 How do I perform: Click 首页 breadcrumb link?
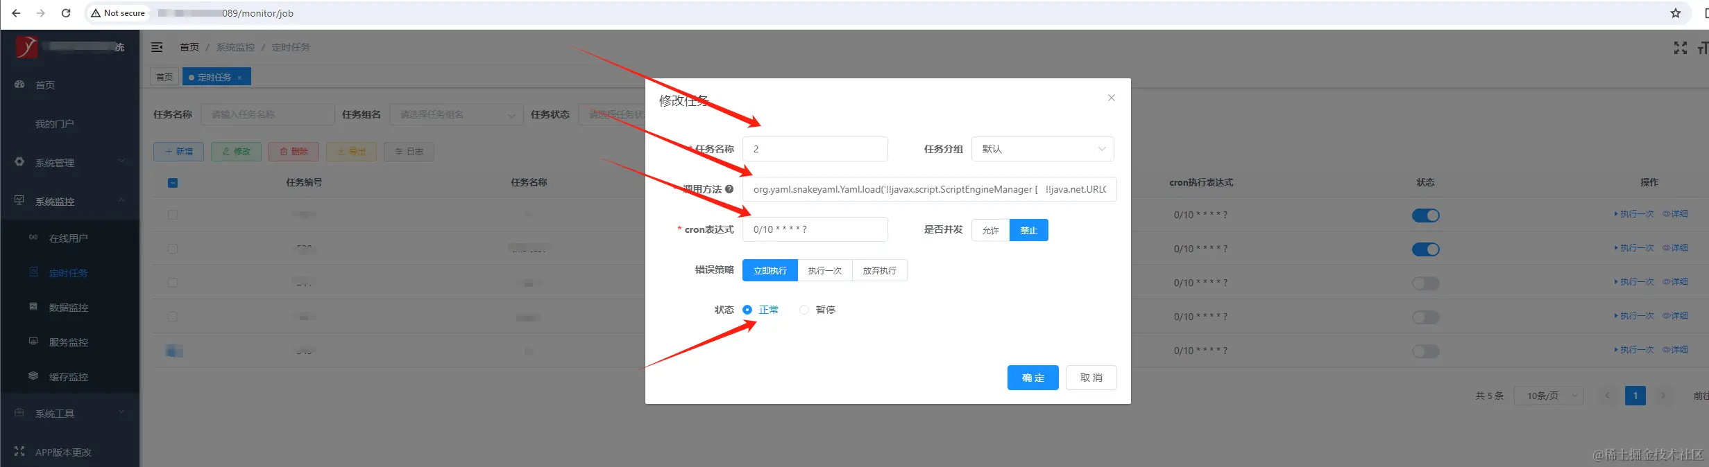click(189, 47)
